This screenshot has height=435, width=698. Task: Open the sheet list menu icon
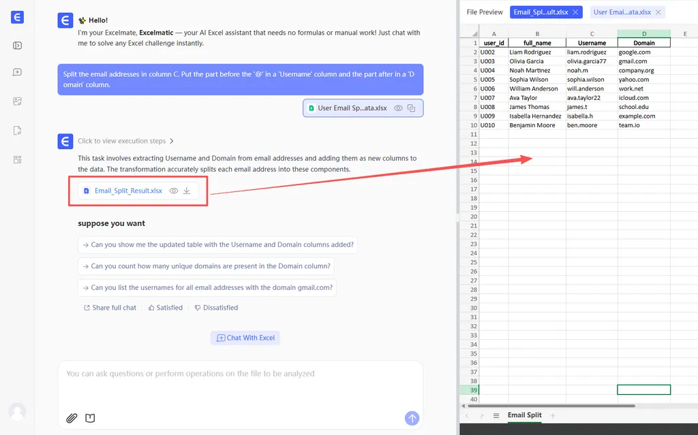click(x=496, y=415)
